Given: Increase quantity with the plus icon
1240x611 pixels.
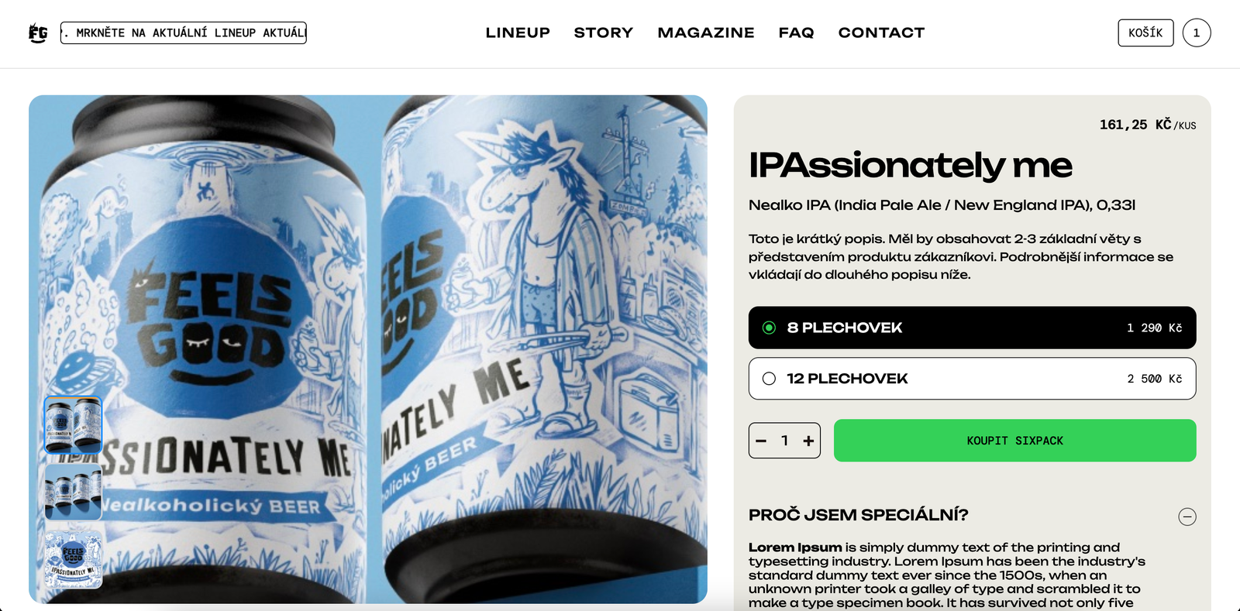Looking at the screenshot, I should tap(808, 441).
